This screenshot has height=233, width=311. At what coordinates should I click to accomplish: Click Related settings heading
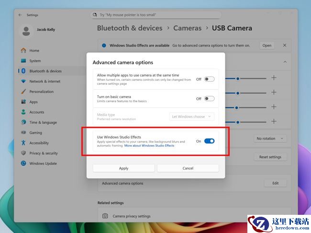click(x=111, y=203)
